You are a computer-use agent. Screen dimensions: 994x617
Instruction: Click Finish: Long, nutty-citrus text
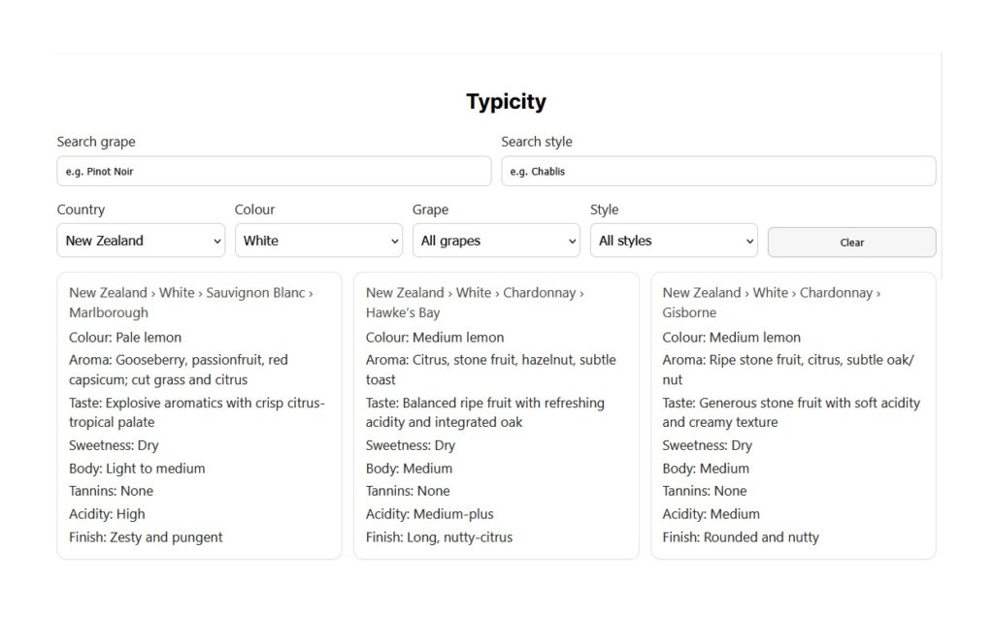tap(439, 537)
